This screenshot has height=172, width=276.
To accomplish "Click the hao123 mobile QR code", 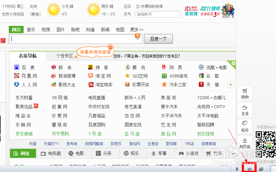I will tap(266, 144).
